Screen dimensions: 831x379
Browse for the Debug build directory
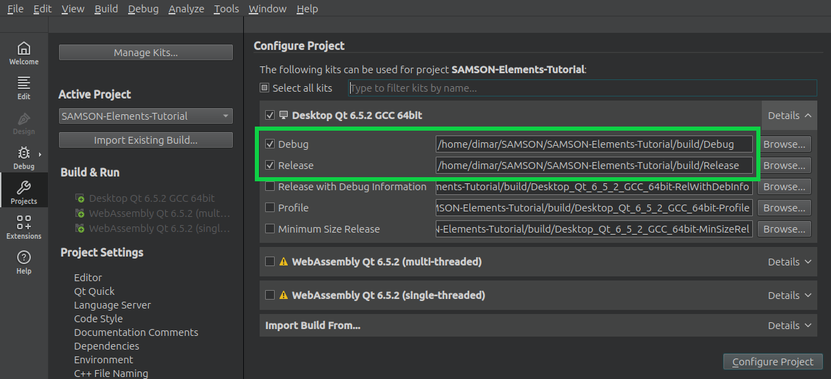(784, 144)
